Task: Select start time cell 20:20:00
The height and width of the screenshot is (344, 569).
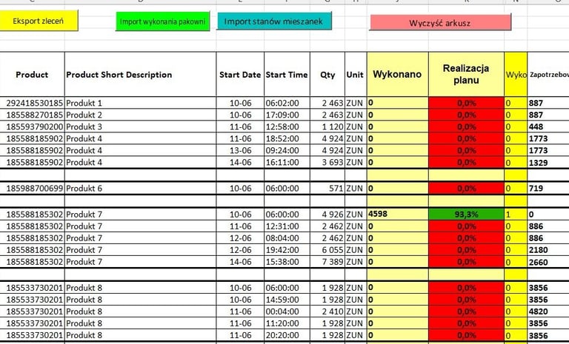Action: click(x=287, y=335)
